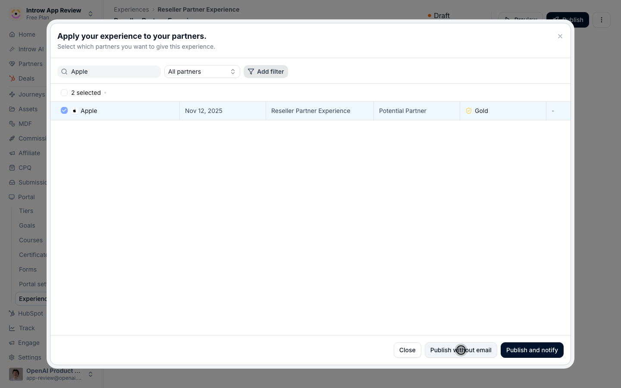Click the Engage megaphone icon
The image size is (621, 388).
tap(12, 343)
